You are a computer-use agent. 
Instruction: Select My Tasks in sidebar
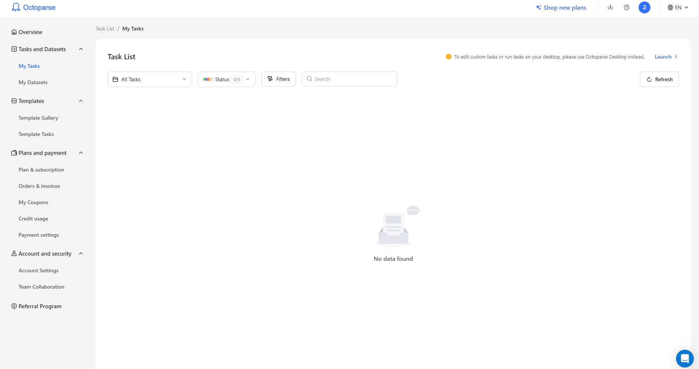29,66
